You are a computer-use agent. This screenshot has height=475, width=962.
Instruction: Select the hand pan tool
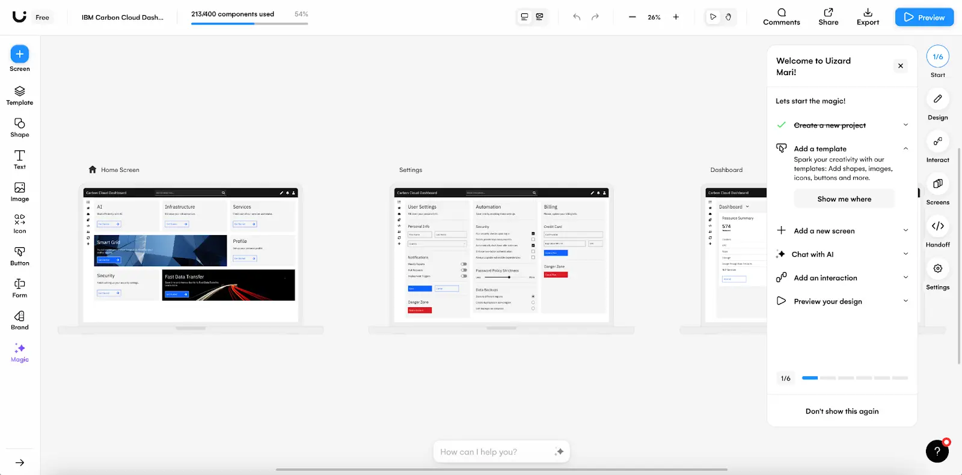(x=728, y=17)
